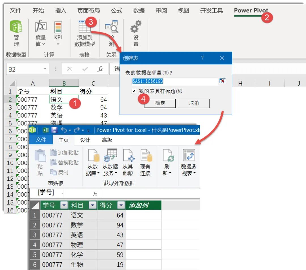Click From Data Service icon

click(x=110, y=155)
